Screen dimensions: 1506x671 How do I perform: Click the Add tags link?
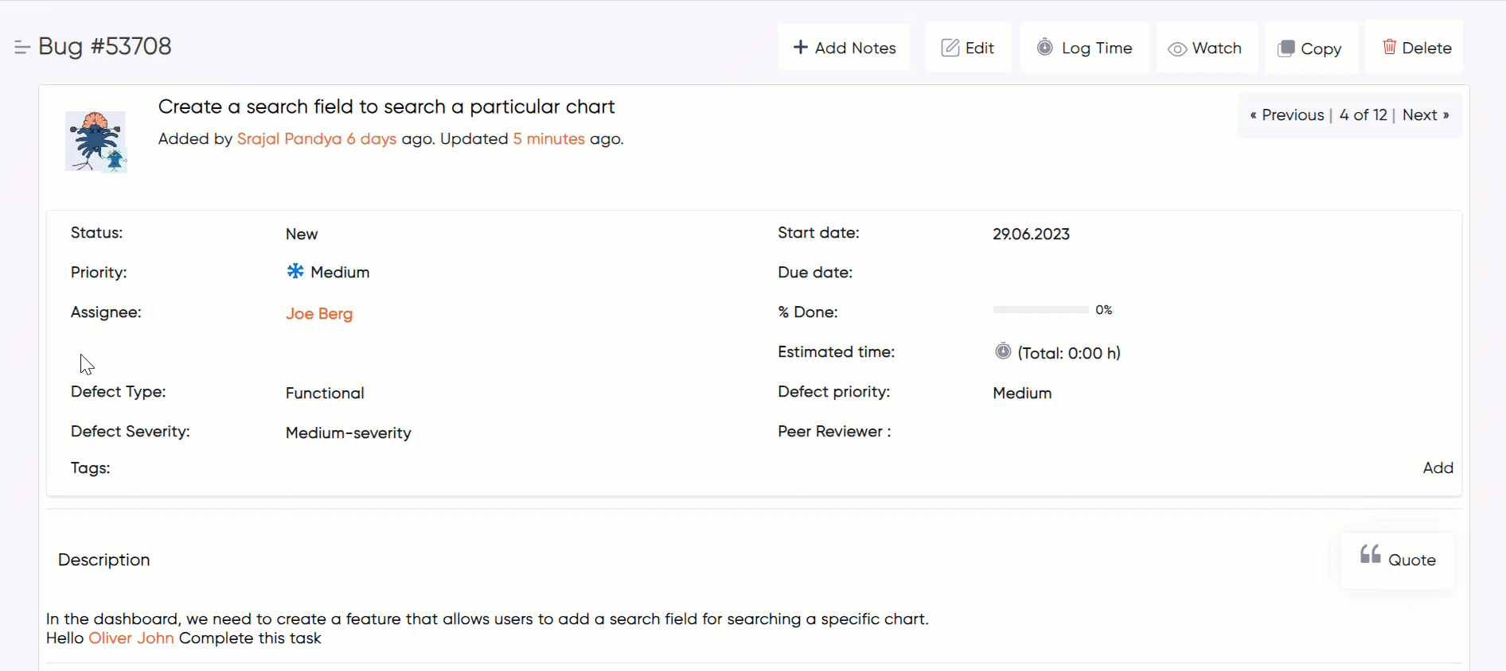tap(1438, 468)
